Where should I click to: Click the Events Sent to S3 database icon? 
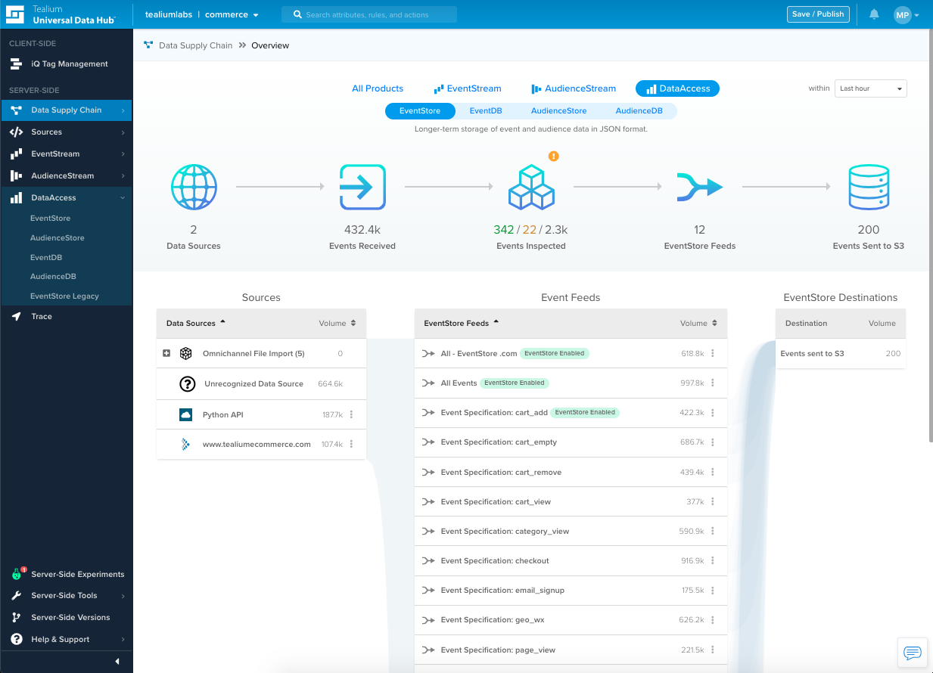click(868, 187)
